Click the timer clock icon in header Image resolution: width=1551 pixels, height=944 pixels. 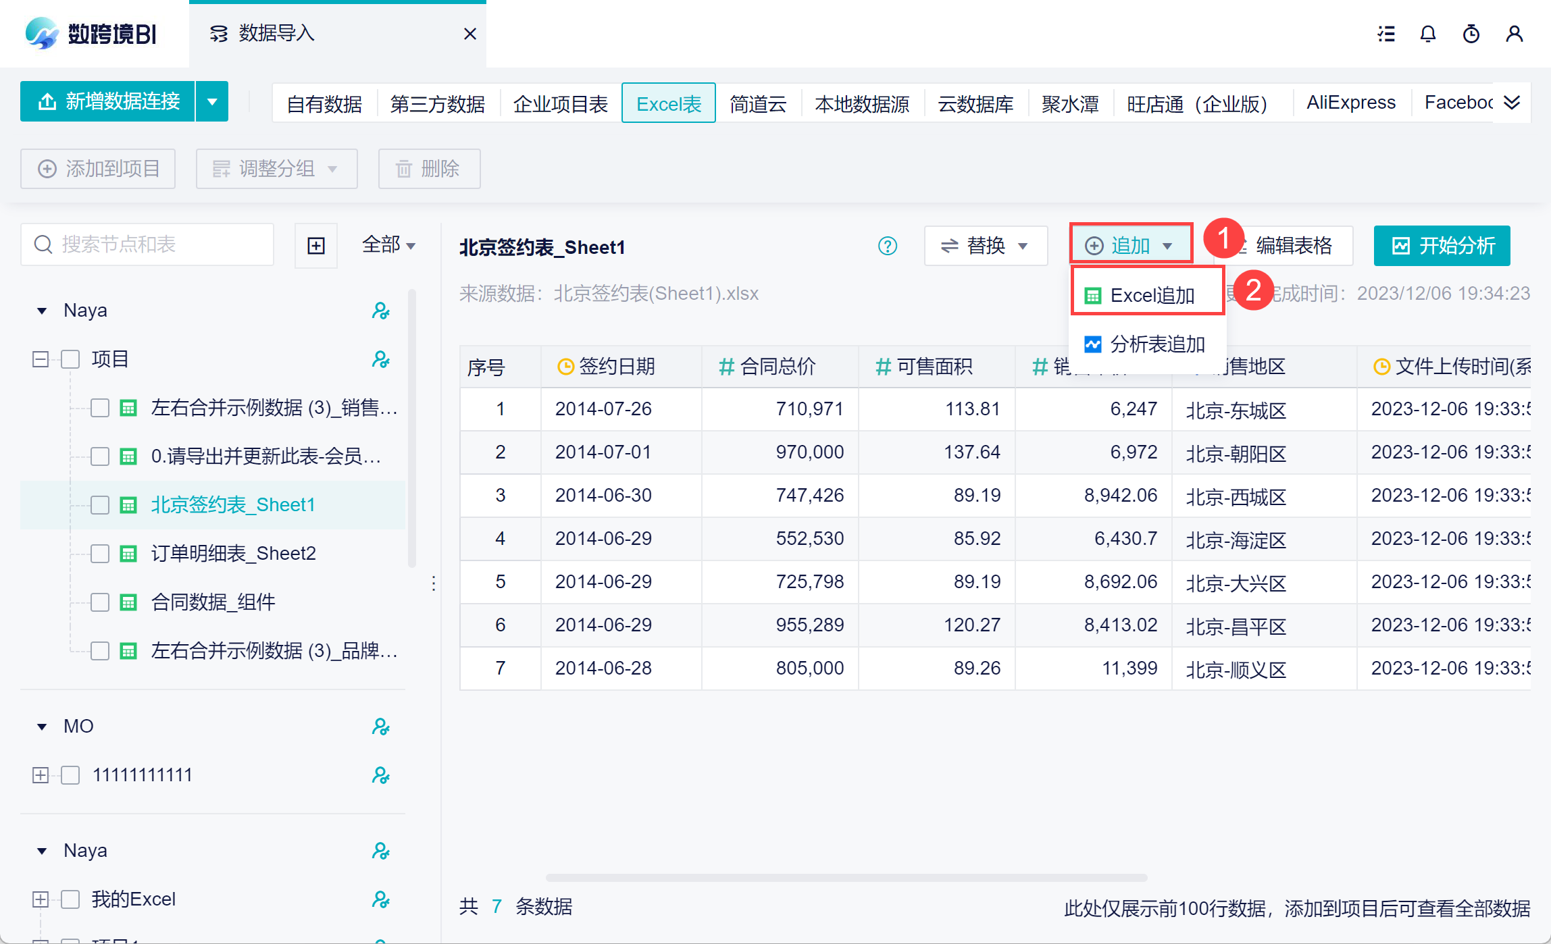click(x=1471, y=34)
